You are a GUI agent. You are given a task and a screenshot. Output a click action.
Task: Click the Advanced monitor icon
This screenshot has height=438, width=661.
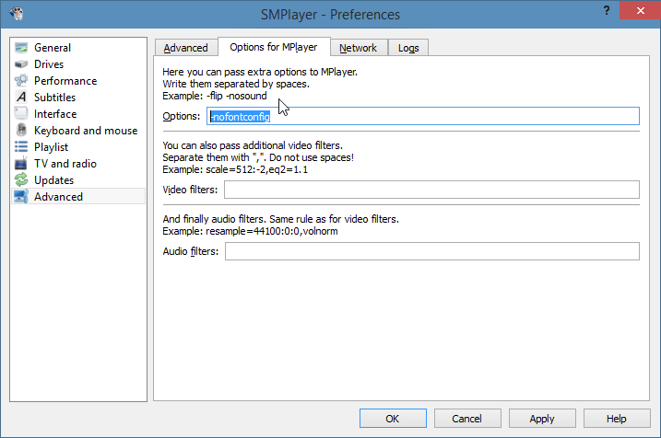[x=21, y=197]
